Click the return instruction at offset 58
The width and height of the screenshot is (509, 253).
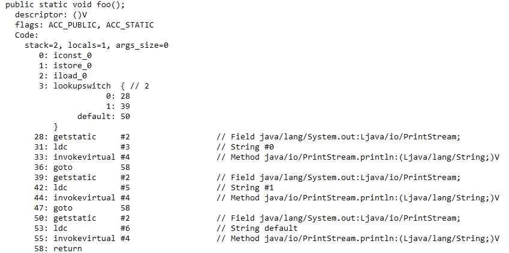[x=68, y=248]
